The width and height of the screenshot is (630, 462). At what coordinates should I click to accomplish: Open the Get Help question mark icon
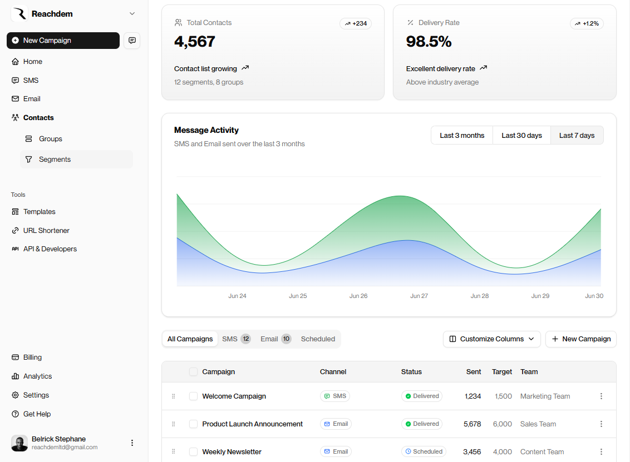click(15, 414)
